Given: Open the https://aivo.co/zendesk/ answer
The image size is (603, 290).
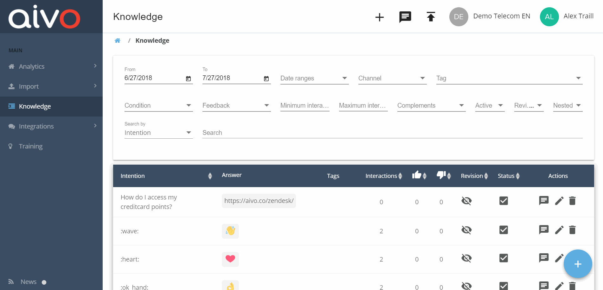Looking at the screenshot, I should point(259,201).
